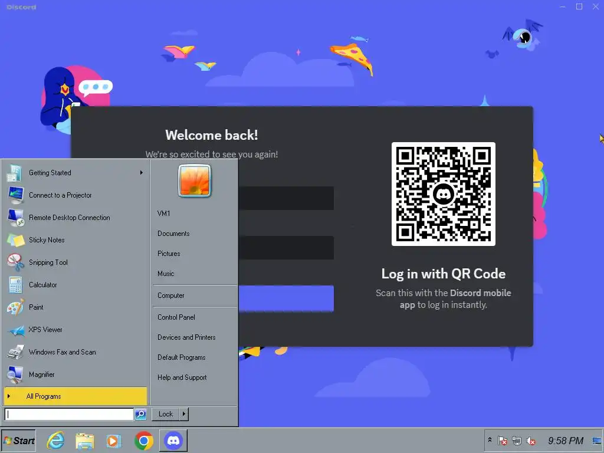Click the Calculator icon

tap(15, 285)
